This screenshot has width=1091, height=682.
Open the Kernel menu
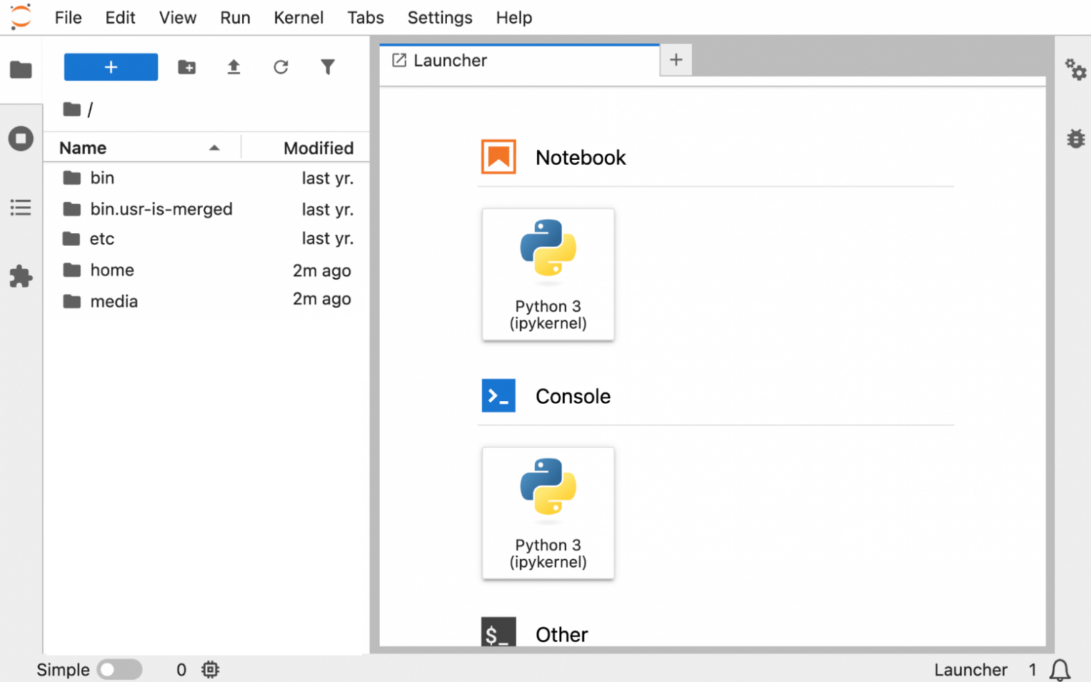(298, 18)
